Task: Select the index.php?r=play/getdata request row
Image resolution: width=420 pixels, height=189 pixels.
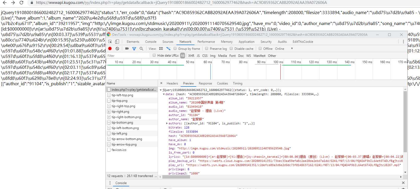Action: 132,90
